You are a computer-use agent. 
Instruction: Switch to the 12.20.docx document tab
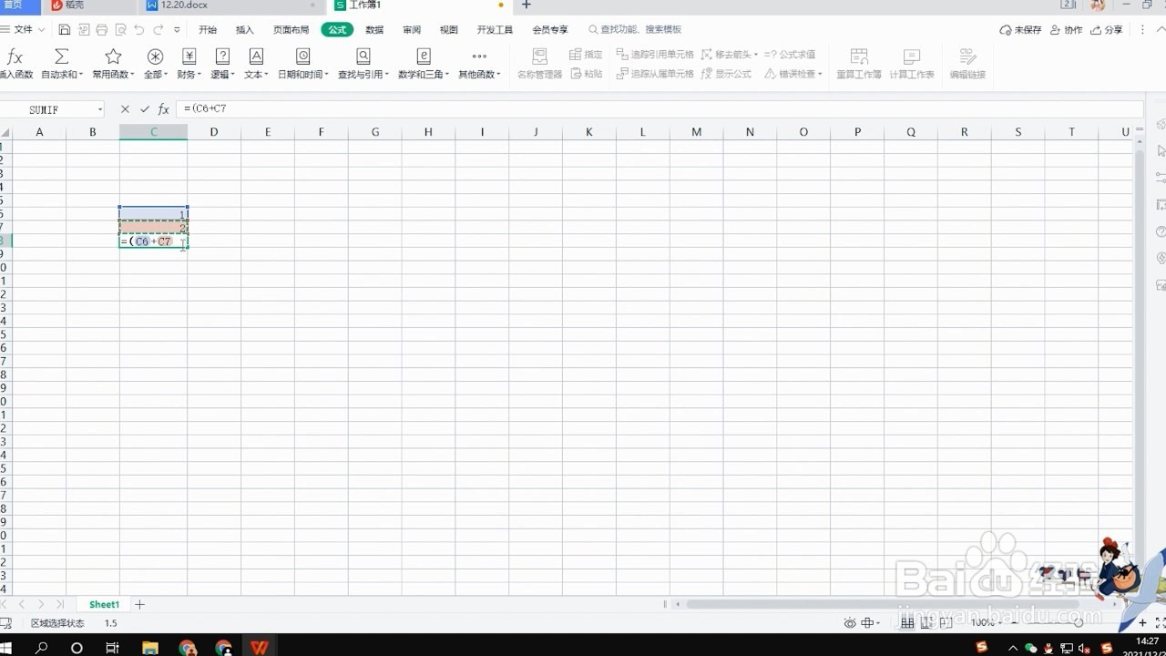pyautogui.click(x=232, y=5)
